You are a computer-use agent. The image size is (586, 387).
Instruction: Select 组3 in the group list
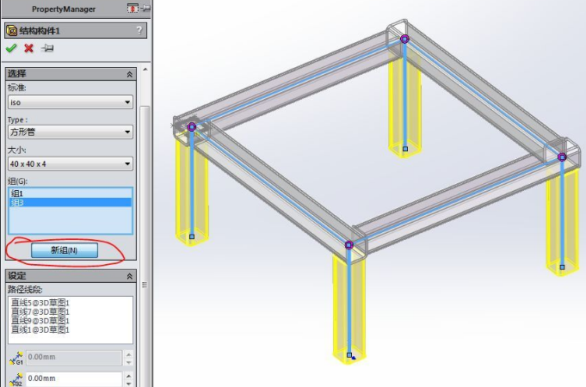point(71,202)
